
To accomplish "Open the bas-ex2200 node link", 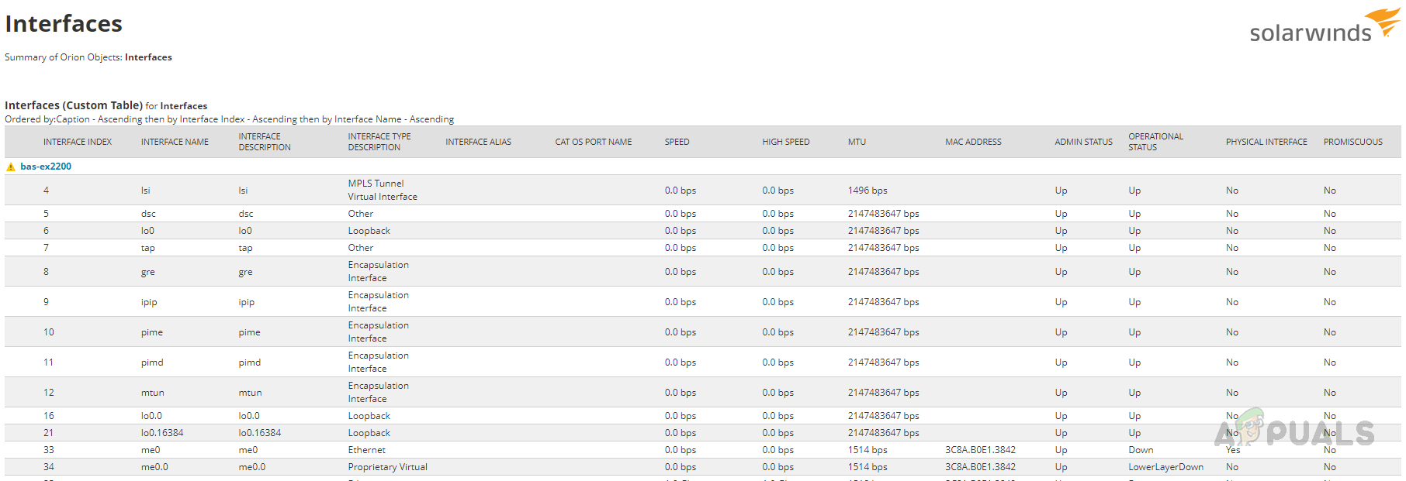I will [x=46, y=167].
